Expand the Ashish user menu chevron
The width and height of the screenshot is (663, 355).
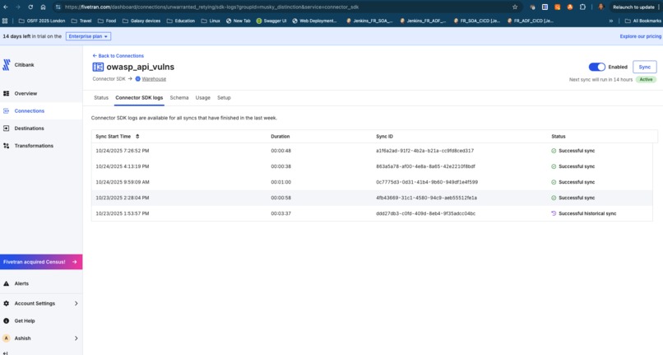76,338
